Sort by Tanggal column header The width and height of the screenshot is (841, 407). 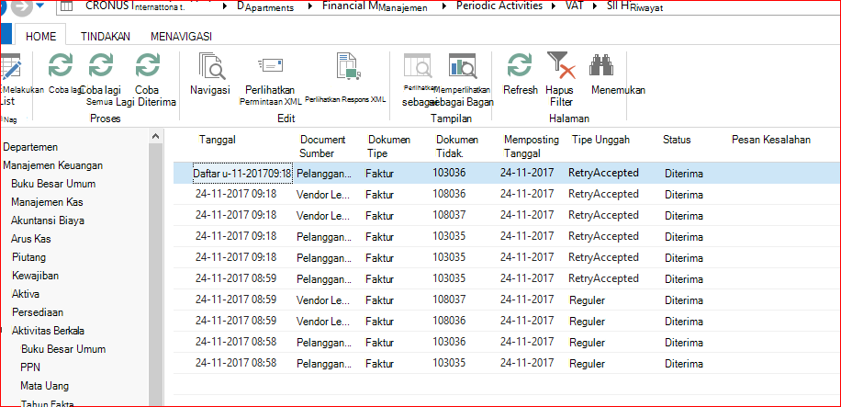[x=218, y=140]
